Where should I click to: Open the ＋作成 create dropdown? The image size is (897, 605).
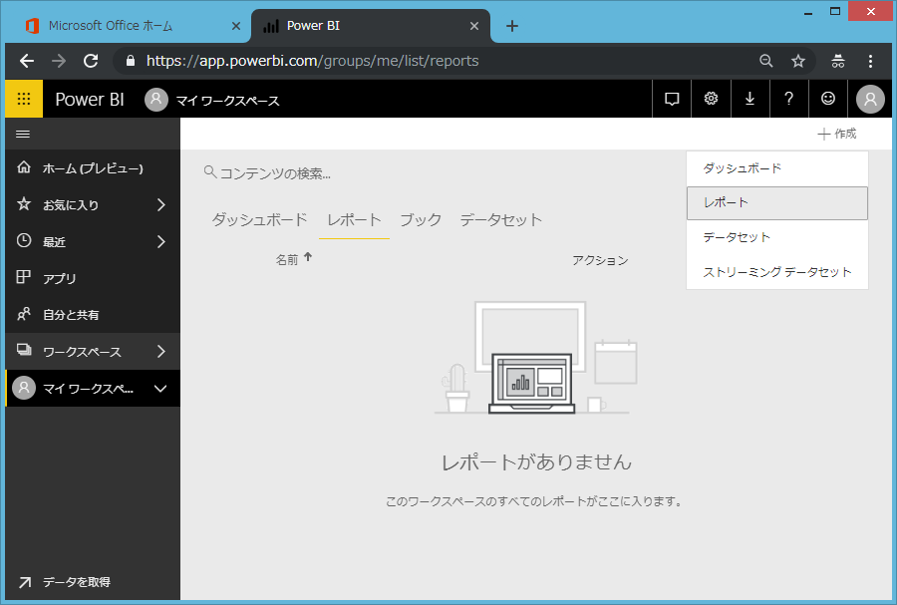pos(837,134)
